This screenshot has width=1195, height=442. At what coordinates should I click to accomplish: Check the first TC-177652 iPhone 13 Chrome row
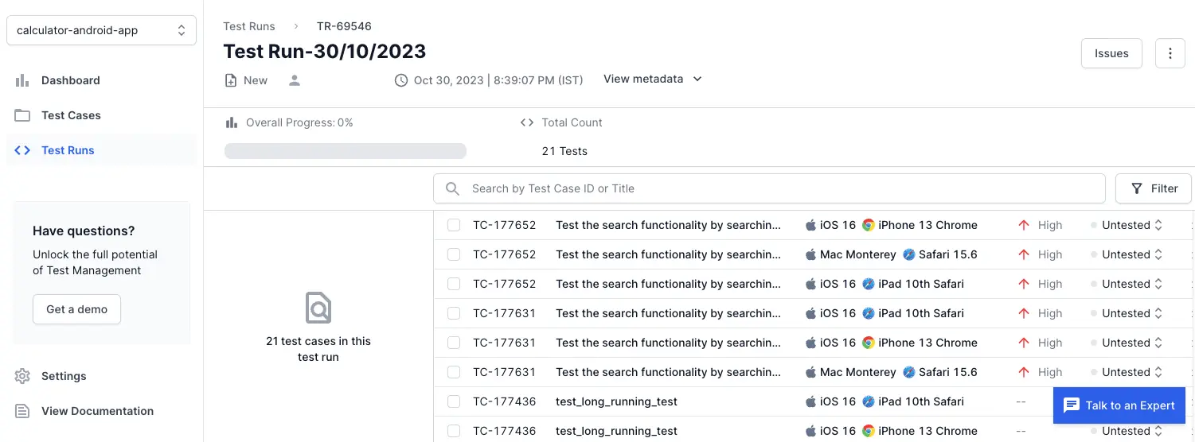454,225
